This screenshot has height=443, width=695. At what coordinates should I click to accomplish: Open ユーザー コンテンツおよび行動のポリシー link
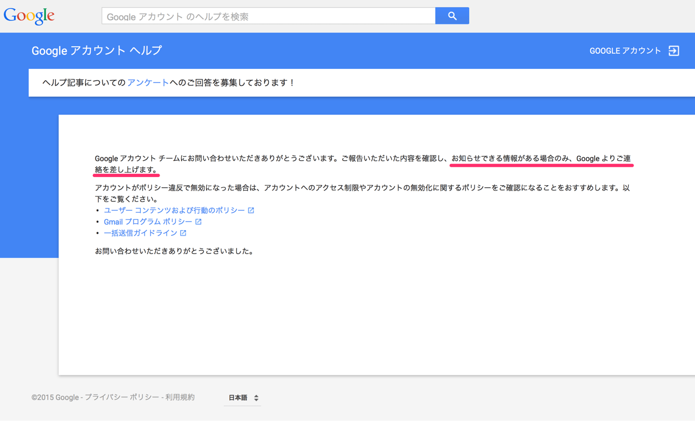point(174,210)
